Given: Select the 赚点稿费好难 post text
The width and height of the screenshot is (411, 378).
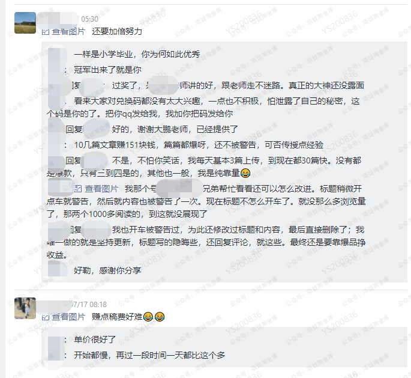Looking at the screenshot, I should [x=117, y=317].
